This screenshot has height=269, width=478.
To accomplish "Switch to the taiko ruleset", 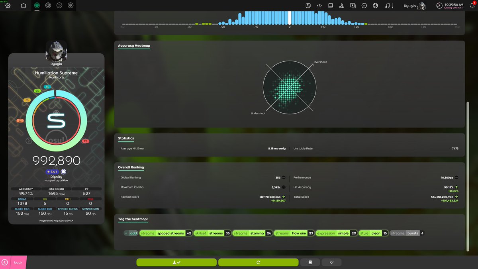I will 48,6.
